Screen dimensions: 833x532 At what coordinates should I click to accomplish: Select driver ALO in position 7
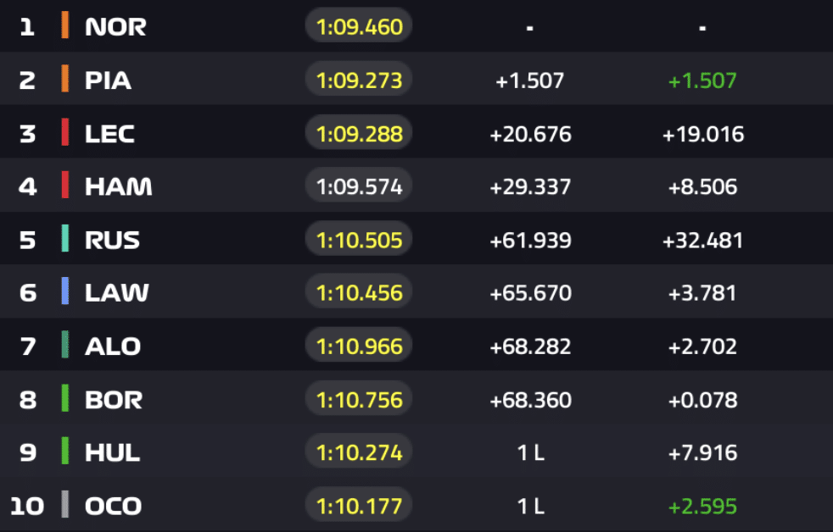click(x=113, y=346)
